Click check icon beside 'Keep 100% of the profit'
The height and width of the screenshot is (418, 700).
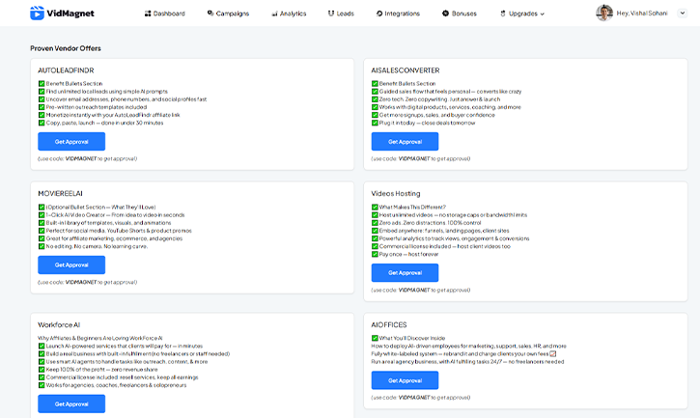[x=42, y=370]
